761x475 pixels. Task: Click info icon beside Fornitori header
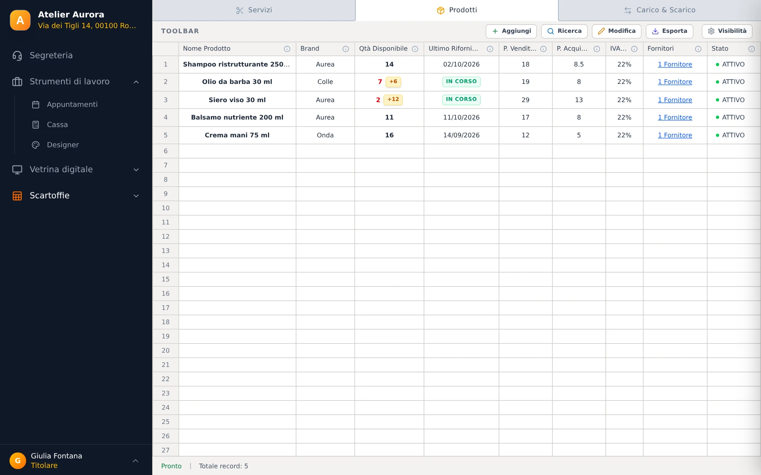click(x=698, y=49)
